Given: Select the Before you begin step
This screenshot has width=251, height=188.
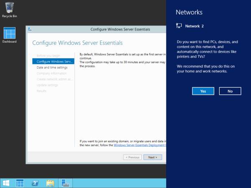Looking at the screenshot, I should [49, 56].
